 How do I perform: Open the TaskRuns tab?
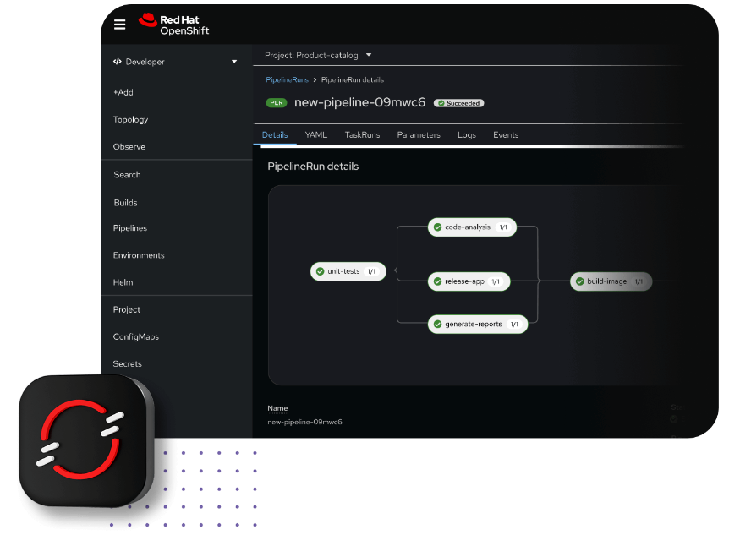click(x=362, y=135)
